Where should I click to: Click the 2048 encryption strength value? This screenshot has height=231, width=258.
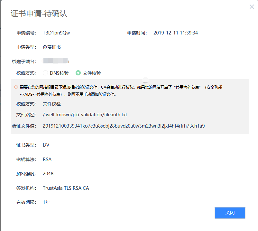[48, 174]
